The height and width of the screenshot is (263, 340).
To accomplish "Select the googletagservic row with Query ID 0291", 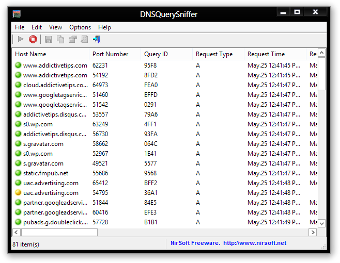I will coord(165,105).
